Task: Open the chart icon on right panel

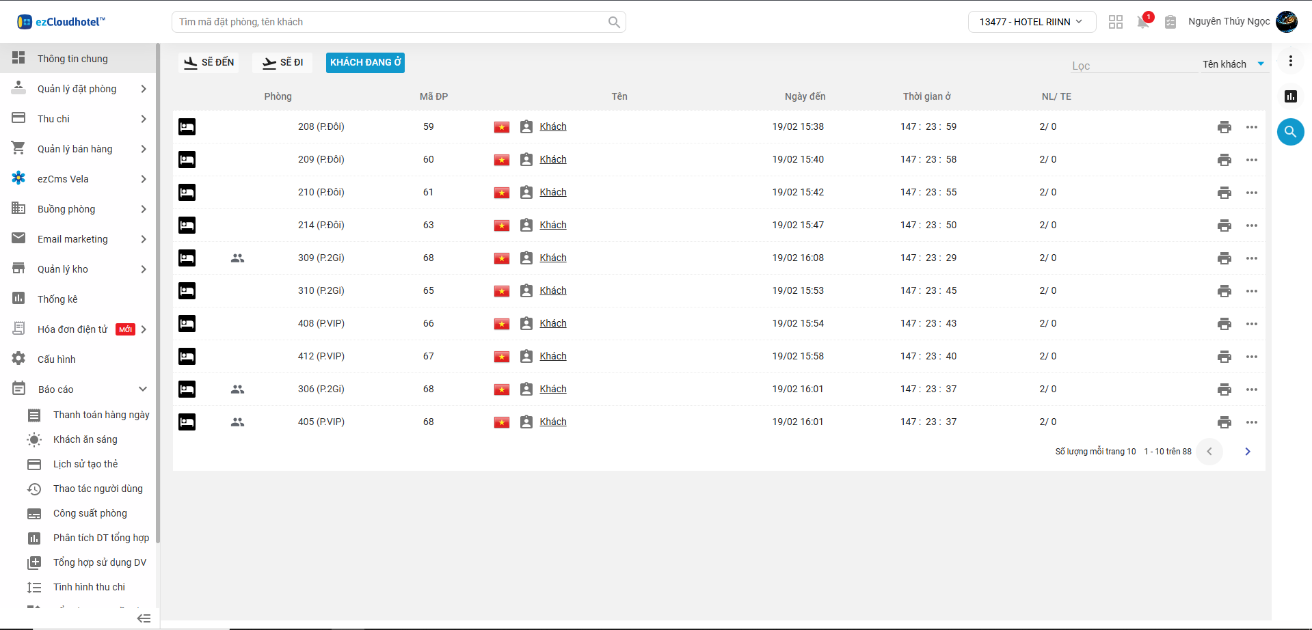Action: [1290, 96]
